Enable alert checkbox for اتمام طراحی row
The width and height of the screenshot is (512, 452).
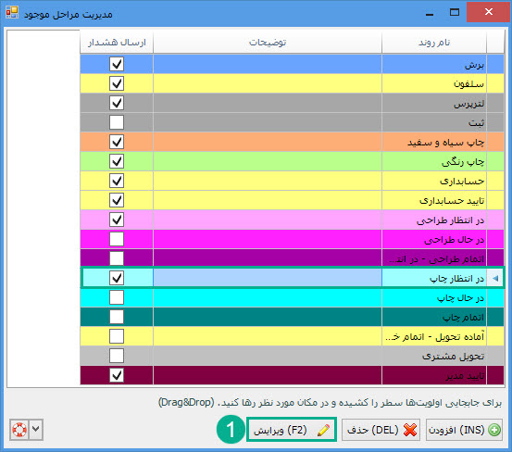117,258
